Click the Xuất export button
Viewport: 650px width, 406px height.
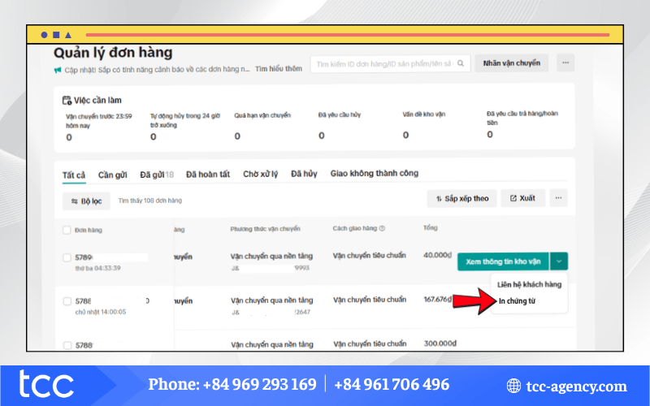pyautogui.click(x=522, y=198)
